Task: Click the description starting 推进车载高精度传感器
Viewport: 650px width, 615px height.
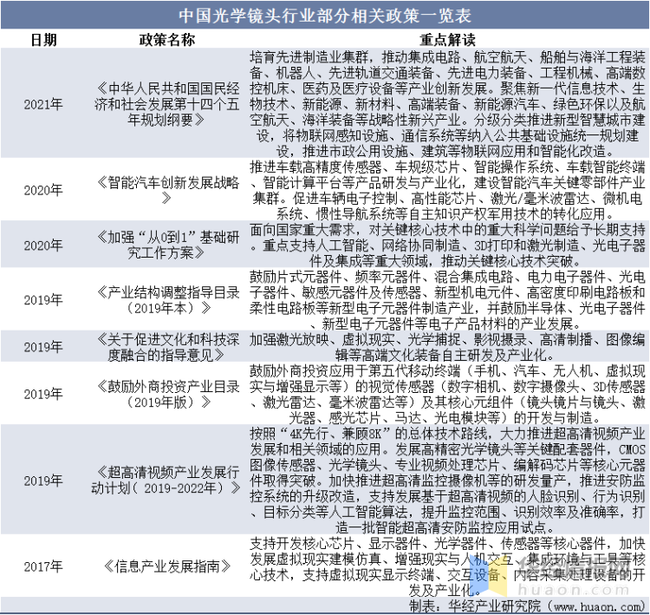Action: [447, 190]
